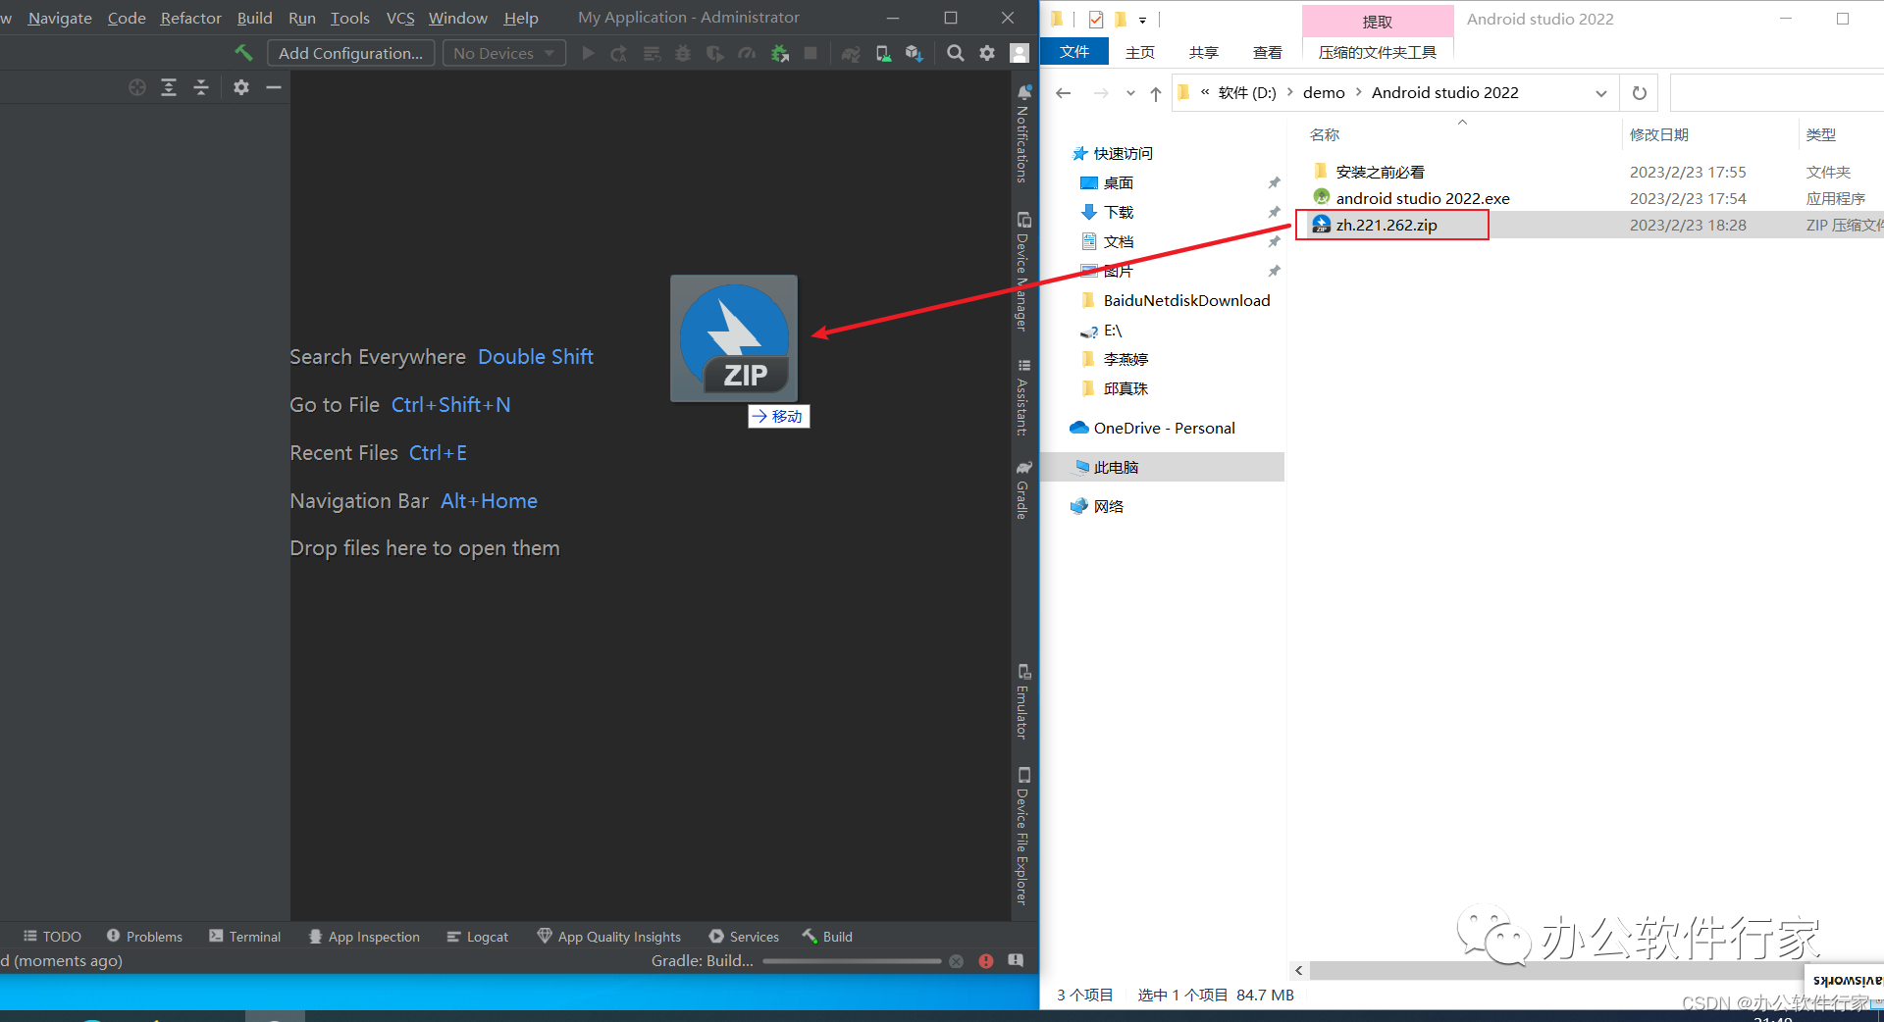Open SDK Manager toolbar icon
Viewport: 1884px width, 1022px height.
[x=915, y=54]
